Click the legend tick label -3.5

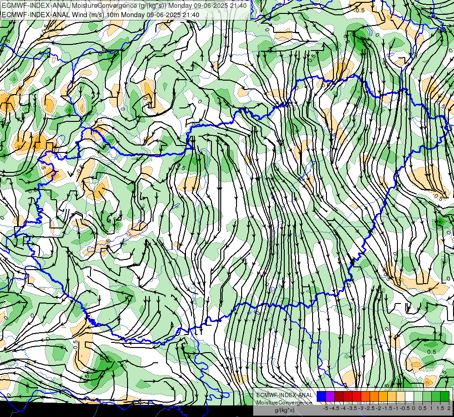[352, 408]
